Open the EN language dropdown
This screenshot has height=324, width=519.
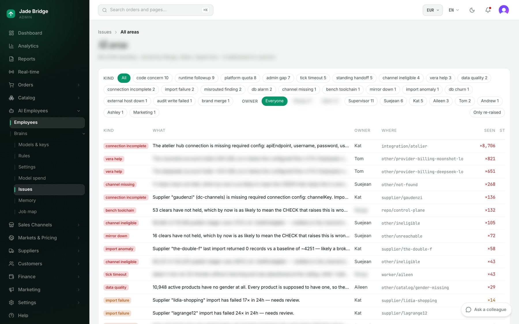[x=454, y=10]
